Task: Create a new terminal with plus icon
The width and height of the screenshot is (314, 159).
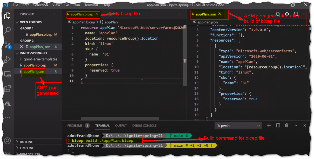Action: point(269,125)
